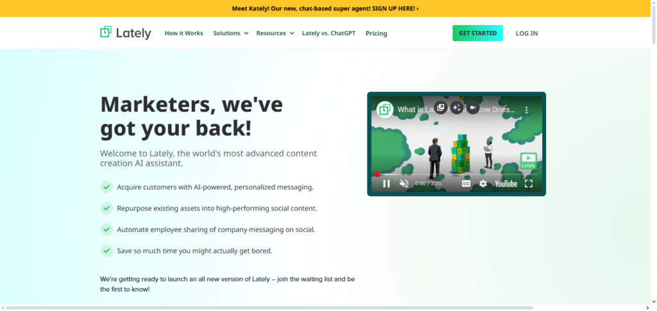
Task: Open the video's three-dot more menu
Action: (x=527, y=110)
